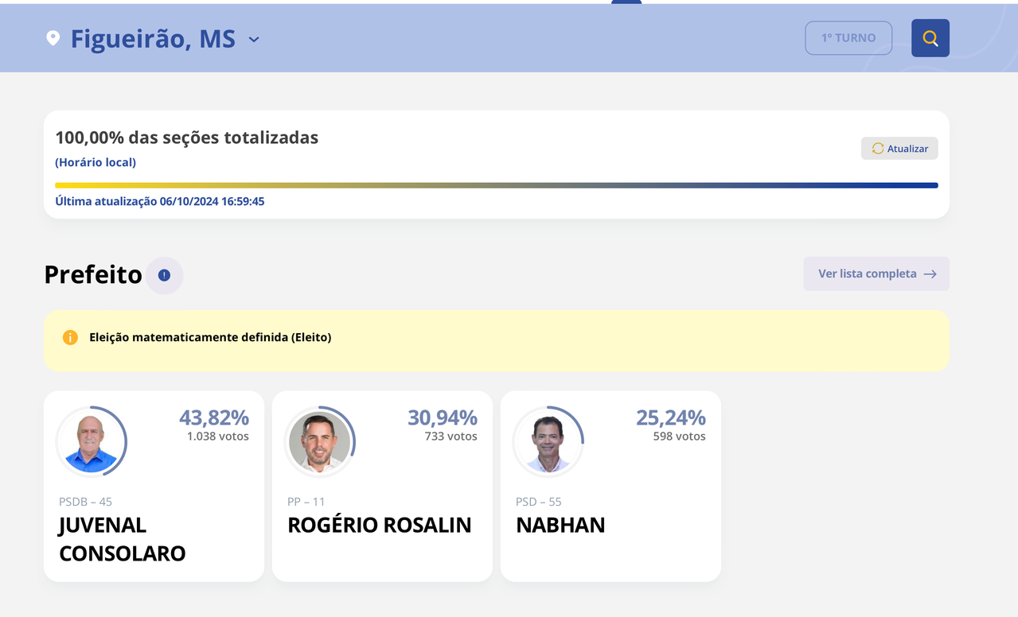Open Ver lista completa link
This screenshot has width=1018, height=617.
coord(876,274)
